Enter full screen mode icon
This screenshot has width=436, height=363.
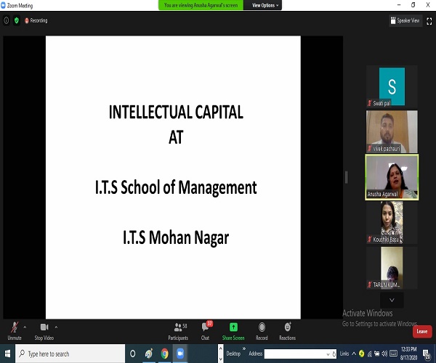(x=429, y=21)
